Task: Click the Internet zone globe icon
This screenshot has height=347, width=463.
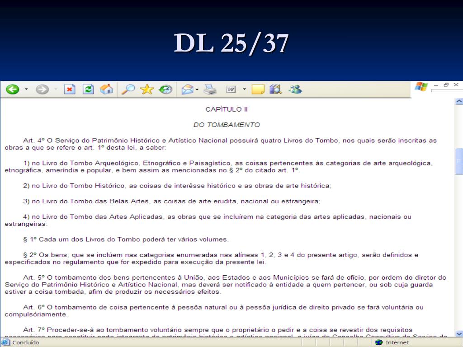Action: [x=379, y=342]
